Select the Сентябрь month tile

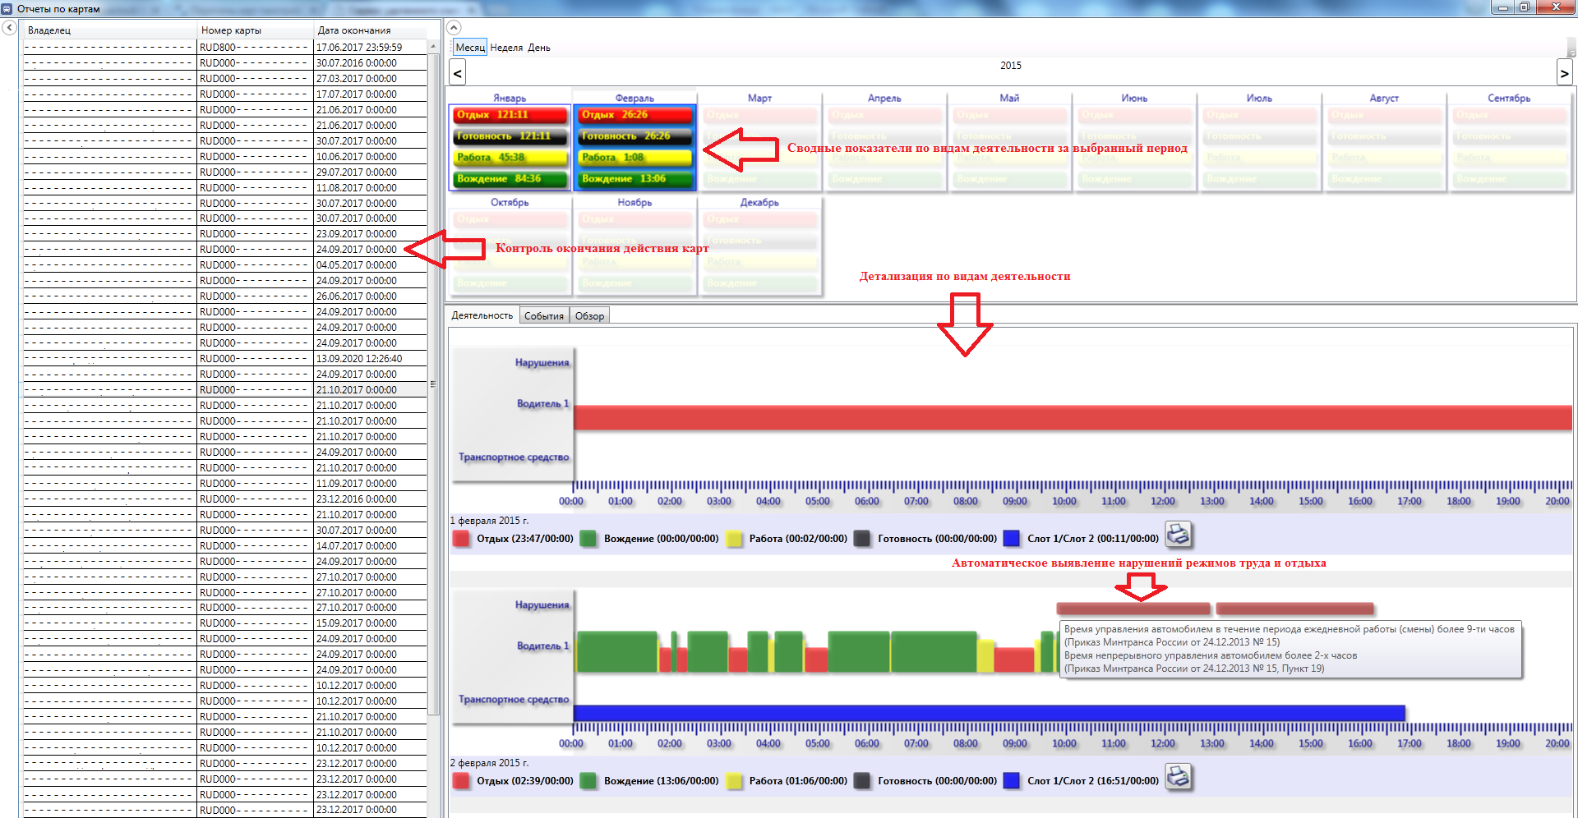1510,141
